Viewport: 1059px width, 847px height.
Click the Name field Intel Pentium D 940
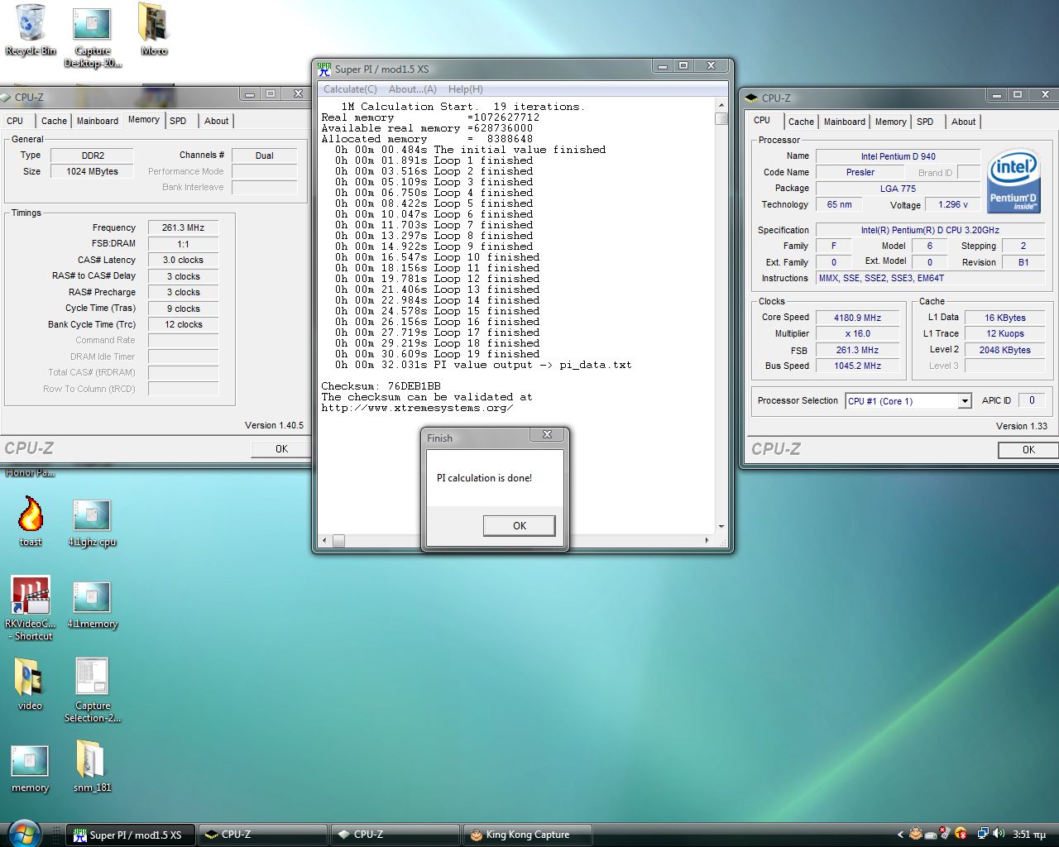click(898, 156)
